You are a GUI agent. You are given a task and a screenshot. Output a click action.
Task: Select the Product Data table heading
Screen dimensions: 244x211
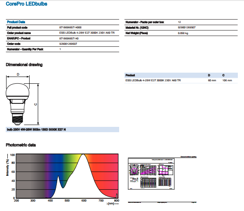click(16, 22)
